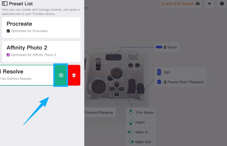
Task: Click the Affinity Photo 2 app icon
Action: pyautogui.click(x=8, y=55)
